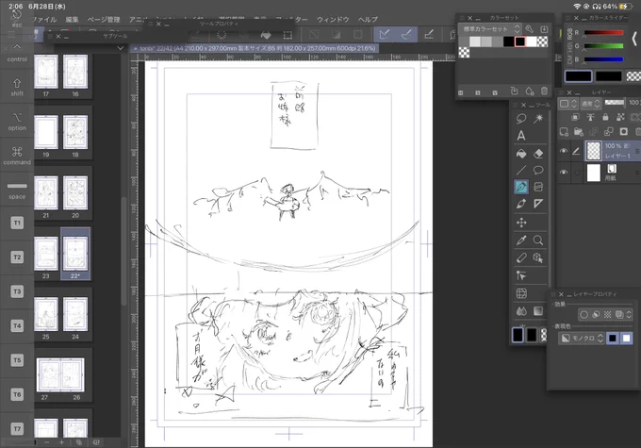
Task: Select the Operation object tool
Action: (x=538, y=257)
